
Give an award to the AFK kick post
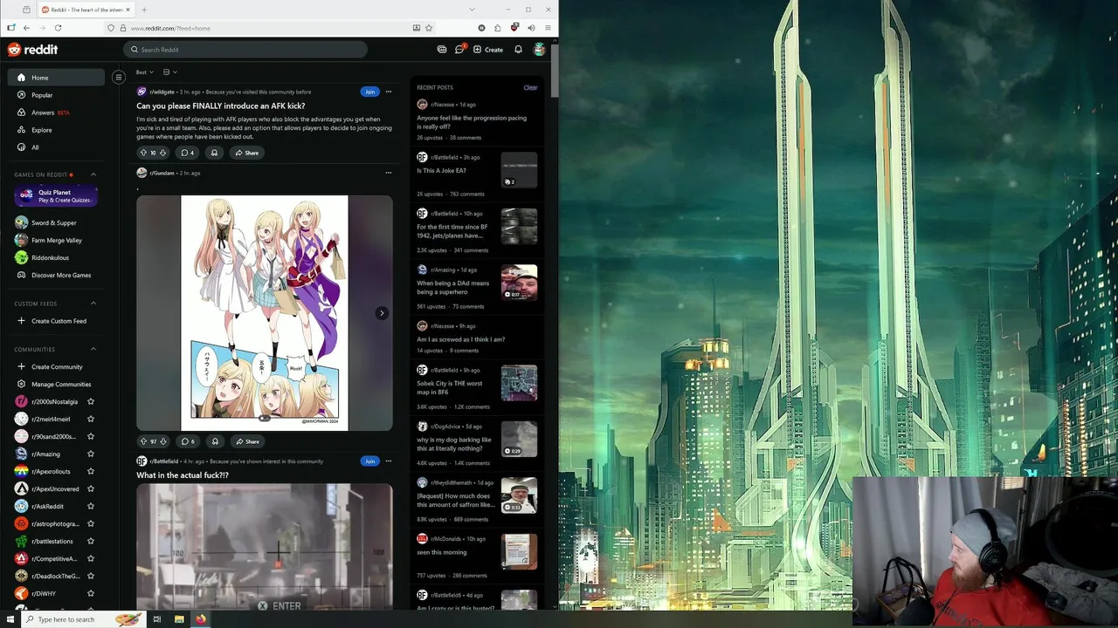pos(214,153)
